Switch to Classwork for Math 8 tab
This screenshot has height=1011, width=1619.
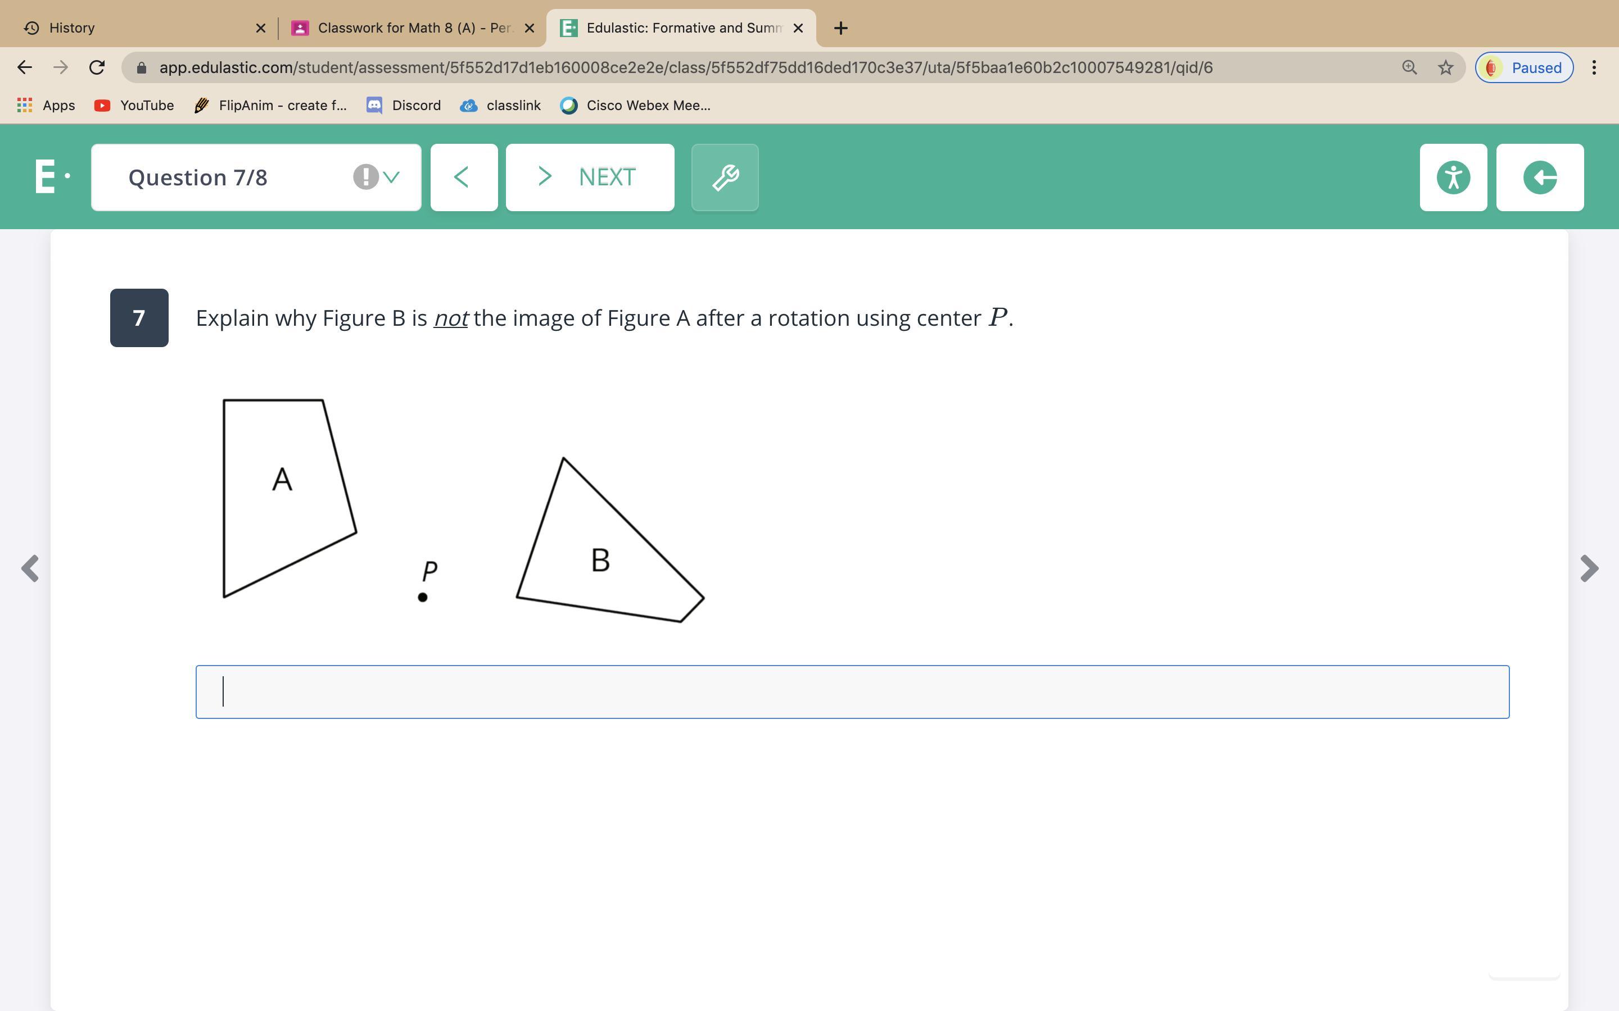click(408, 28)
